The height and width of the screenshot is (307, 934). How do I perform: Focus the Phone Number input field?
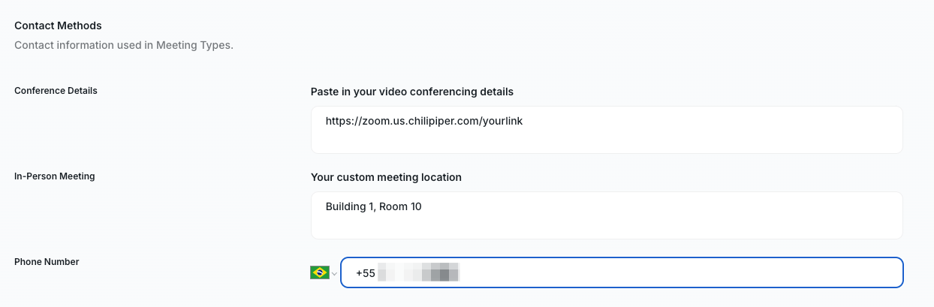tap(622, 272)
